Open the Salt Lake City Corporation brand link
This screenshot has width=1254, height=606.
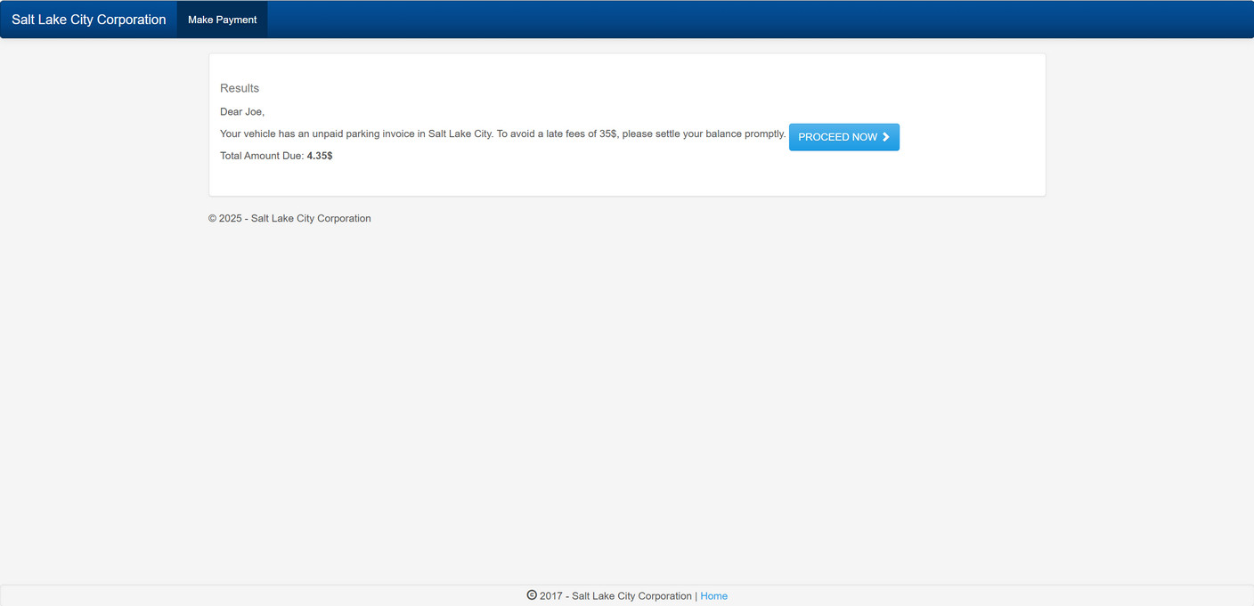click(89, 20)
